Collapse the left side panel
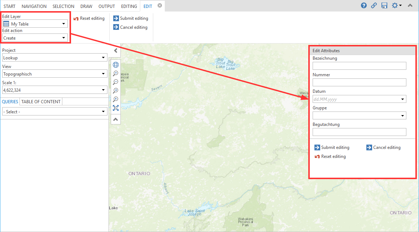This screenshot has width=419, height=232. tap(115, 51)
